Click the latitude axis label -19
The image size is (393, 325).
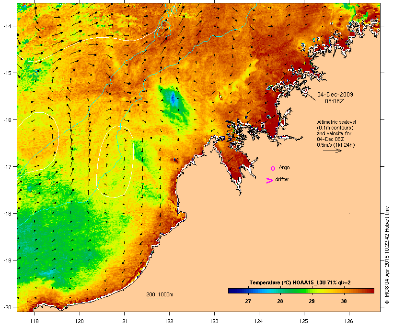(x=7, y=260)
